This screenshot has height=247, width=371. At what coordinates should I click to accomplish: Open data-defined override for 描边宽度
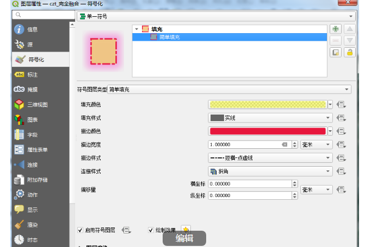341,144
